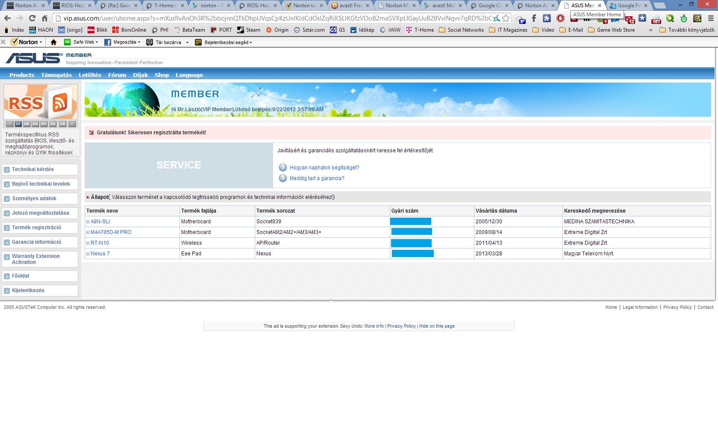Click the large RSS feed banner
718x432 pixels.
41,102
